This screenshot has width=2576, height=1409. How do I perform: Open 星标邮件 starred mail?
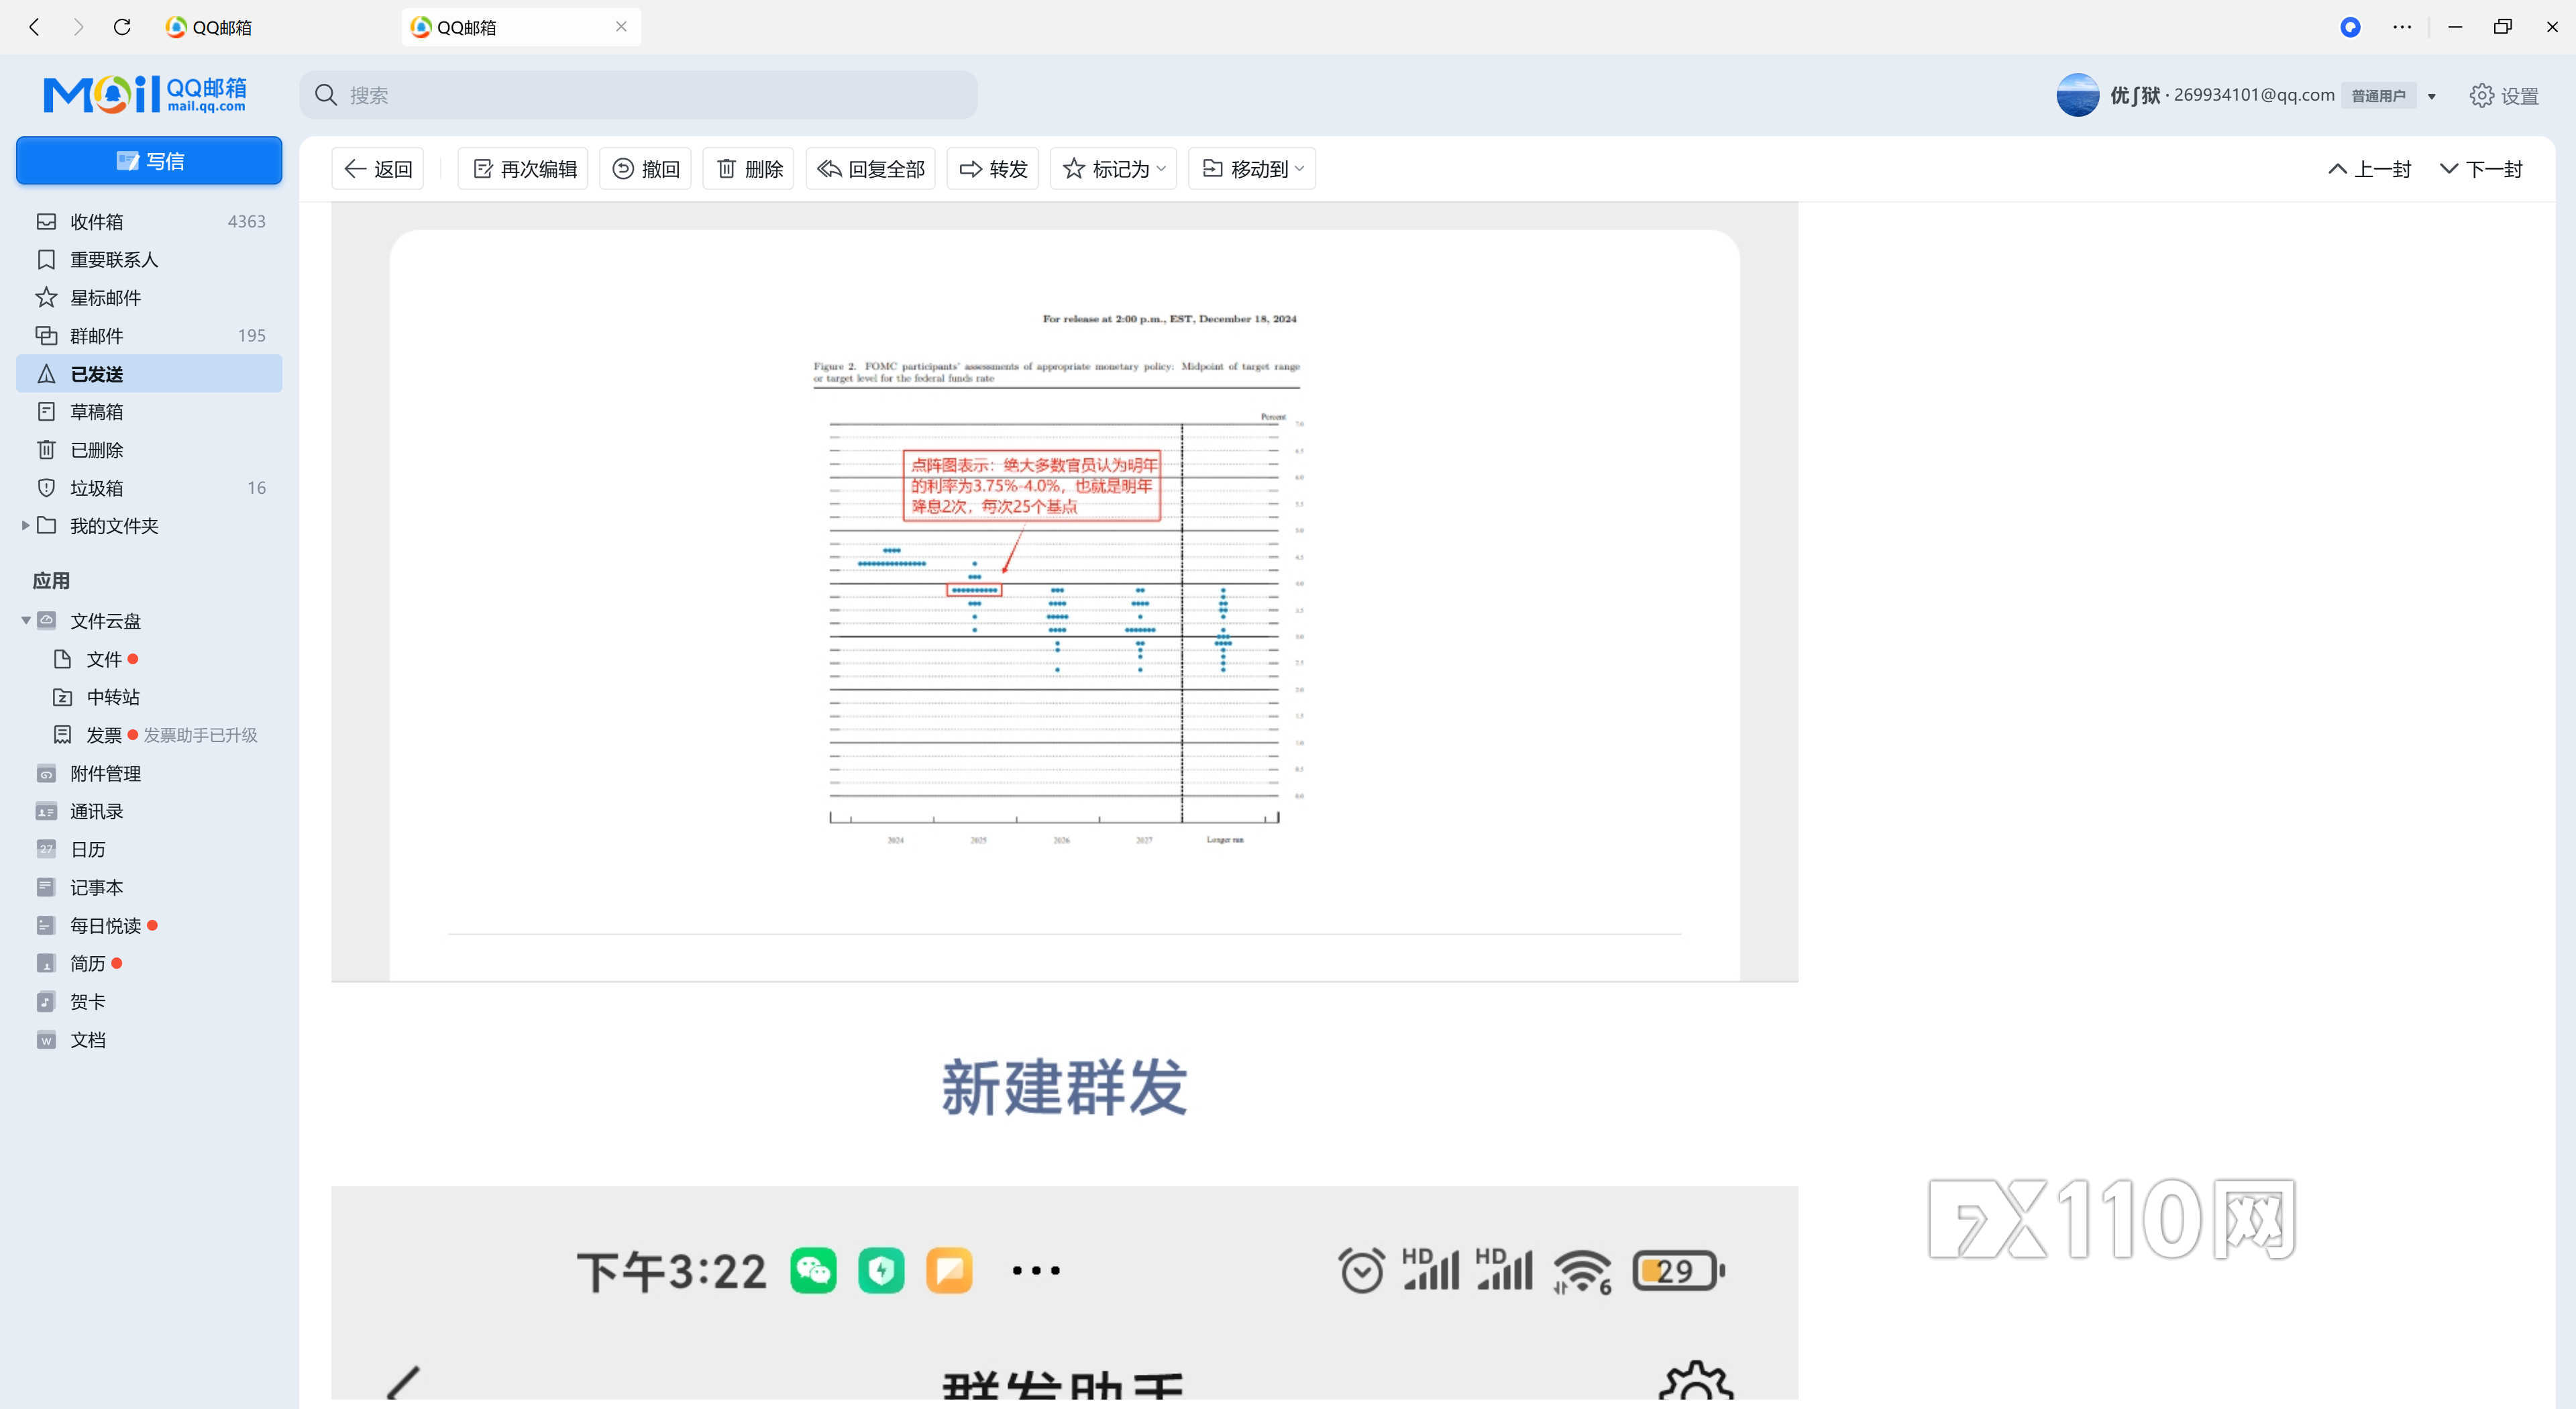[149, 297]
